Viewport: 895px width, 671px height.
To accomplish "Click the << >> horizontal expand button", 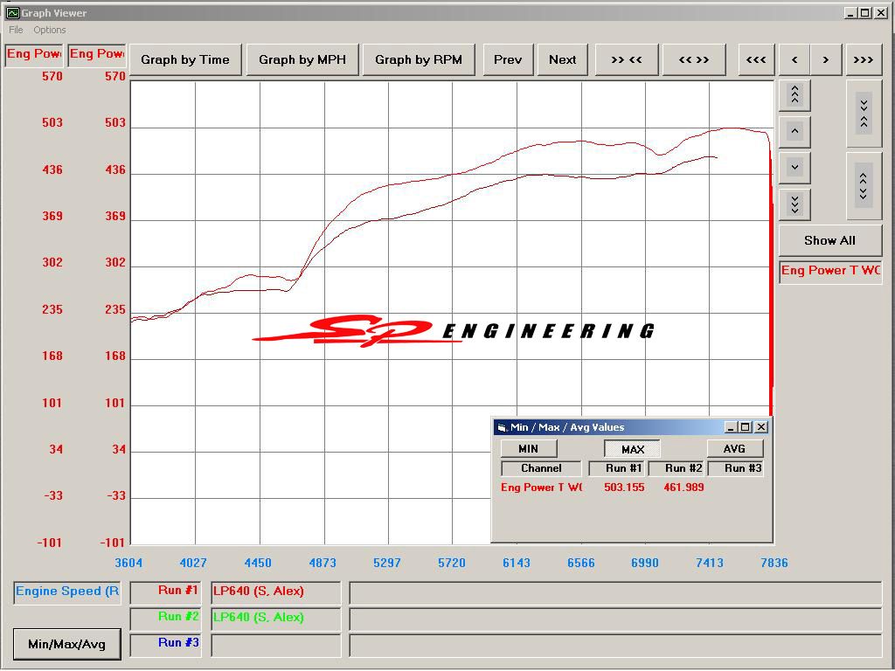I will tap(693, 60).
